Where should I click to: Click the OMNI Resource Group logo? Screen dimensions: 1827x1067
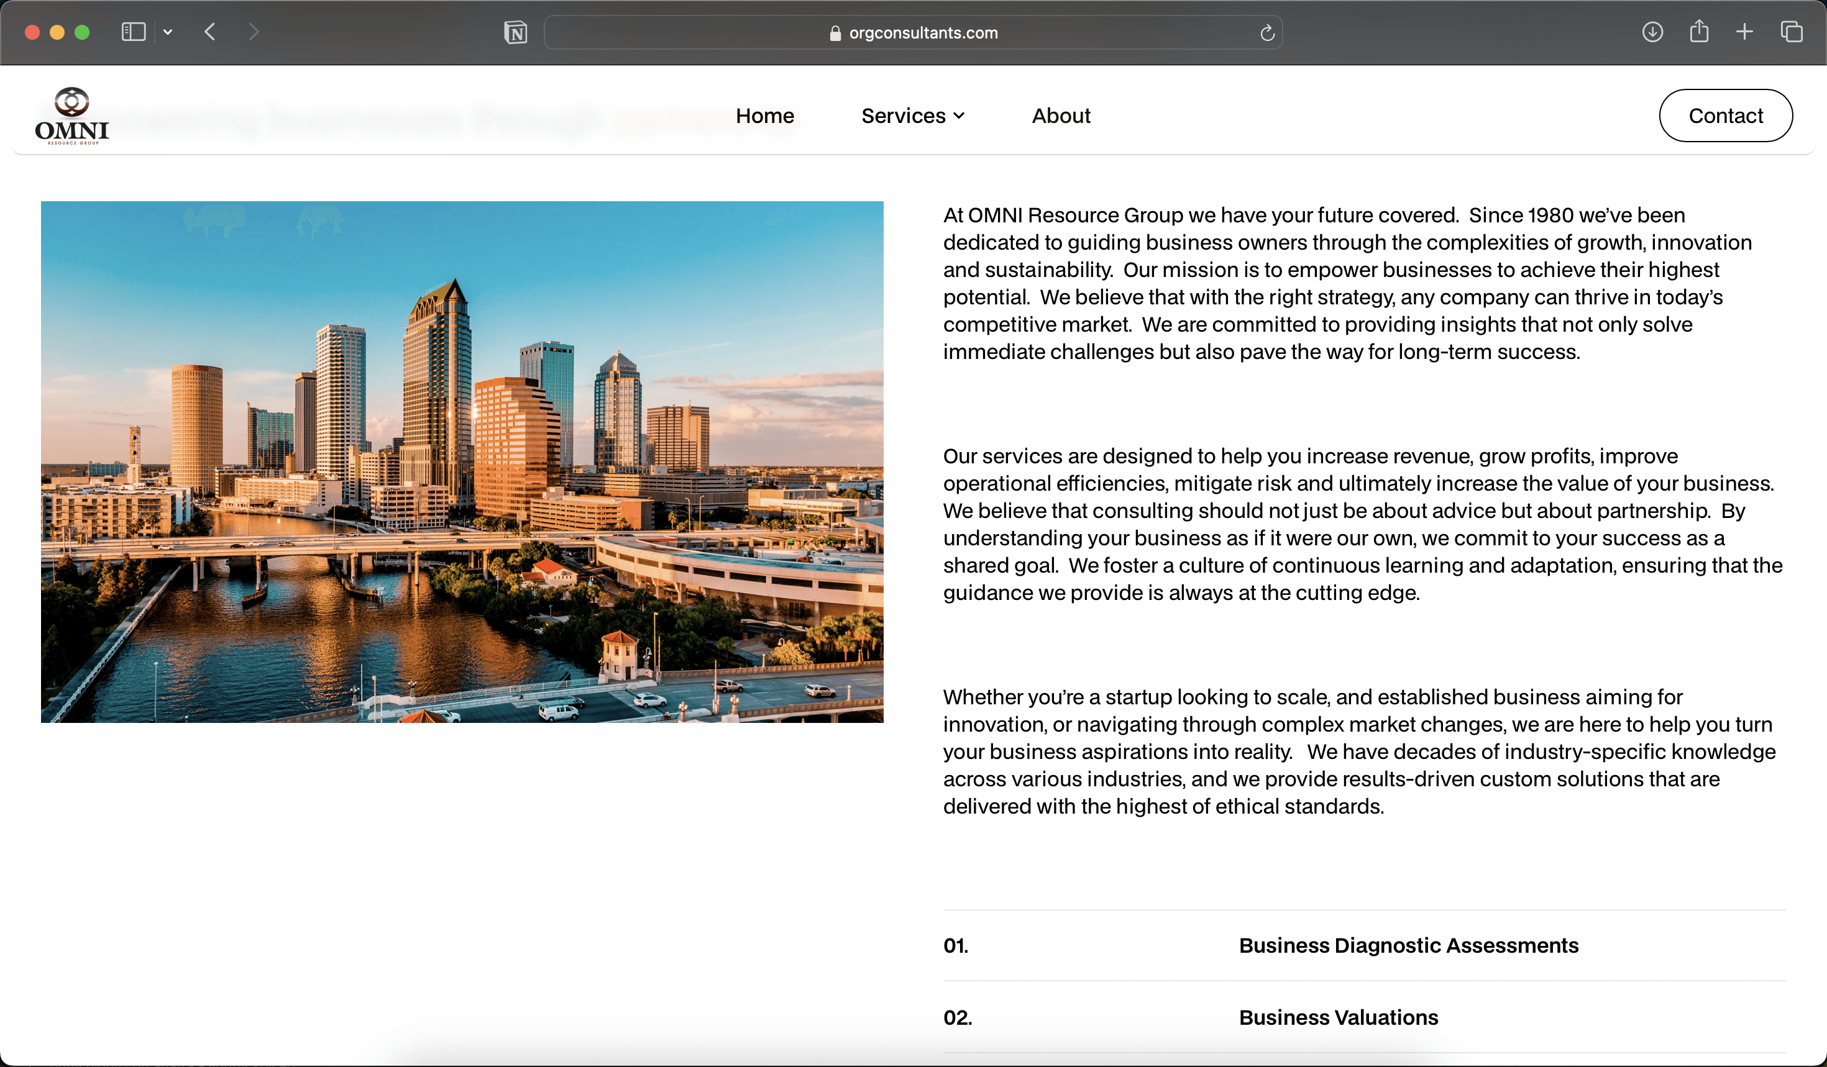click(x=72, y=116)
